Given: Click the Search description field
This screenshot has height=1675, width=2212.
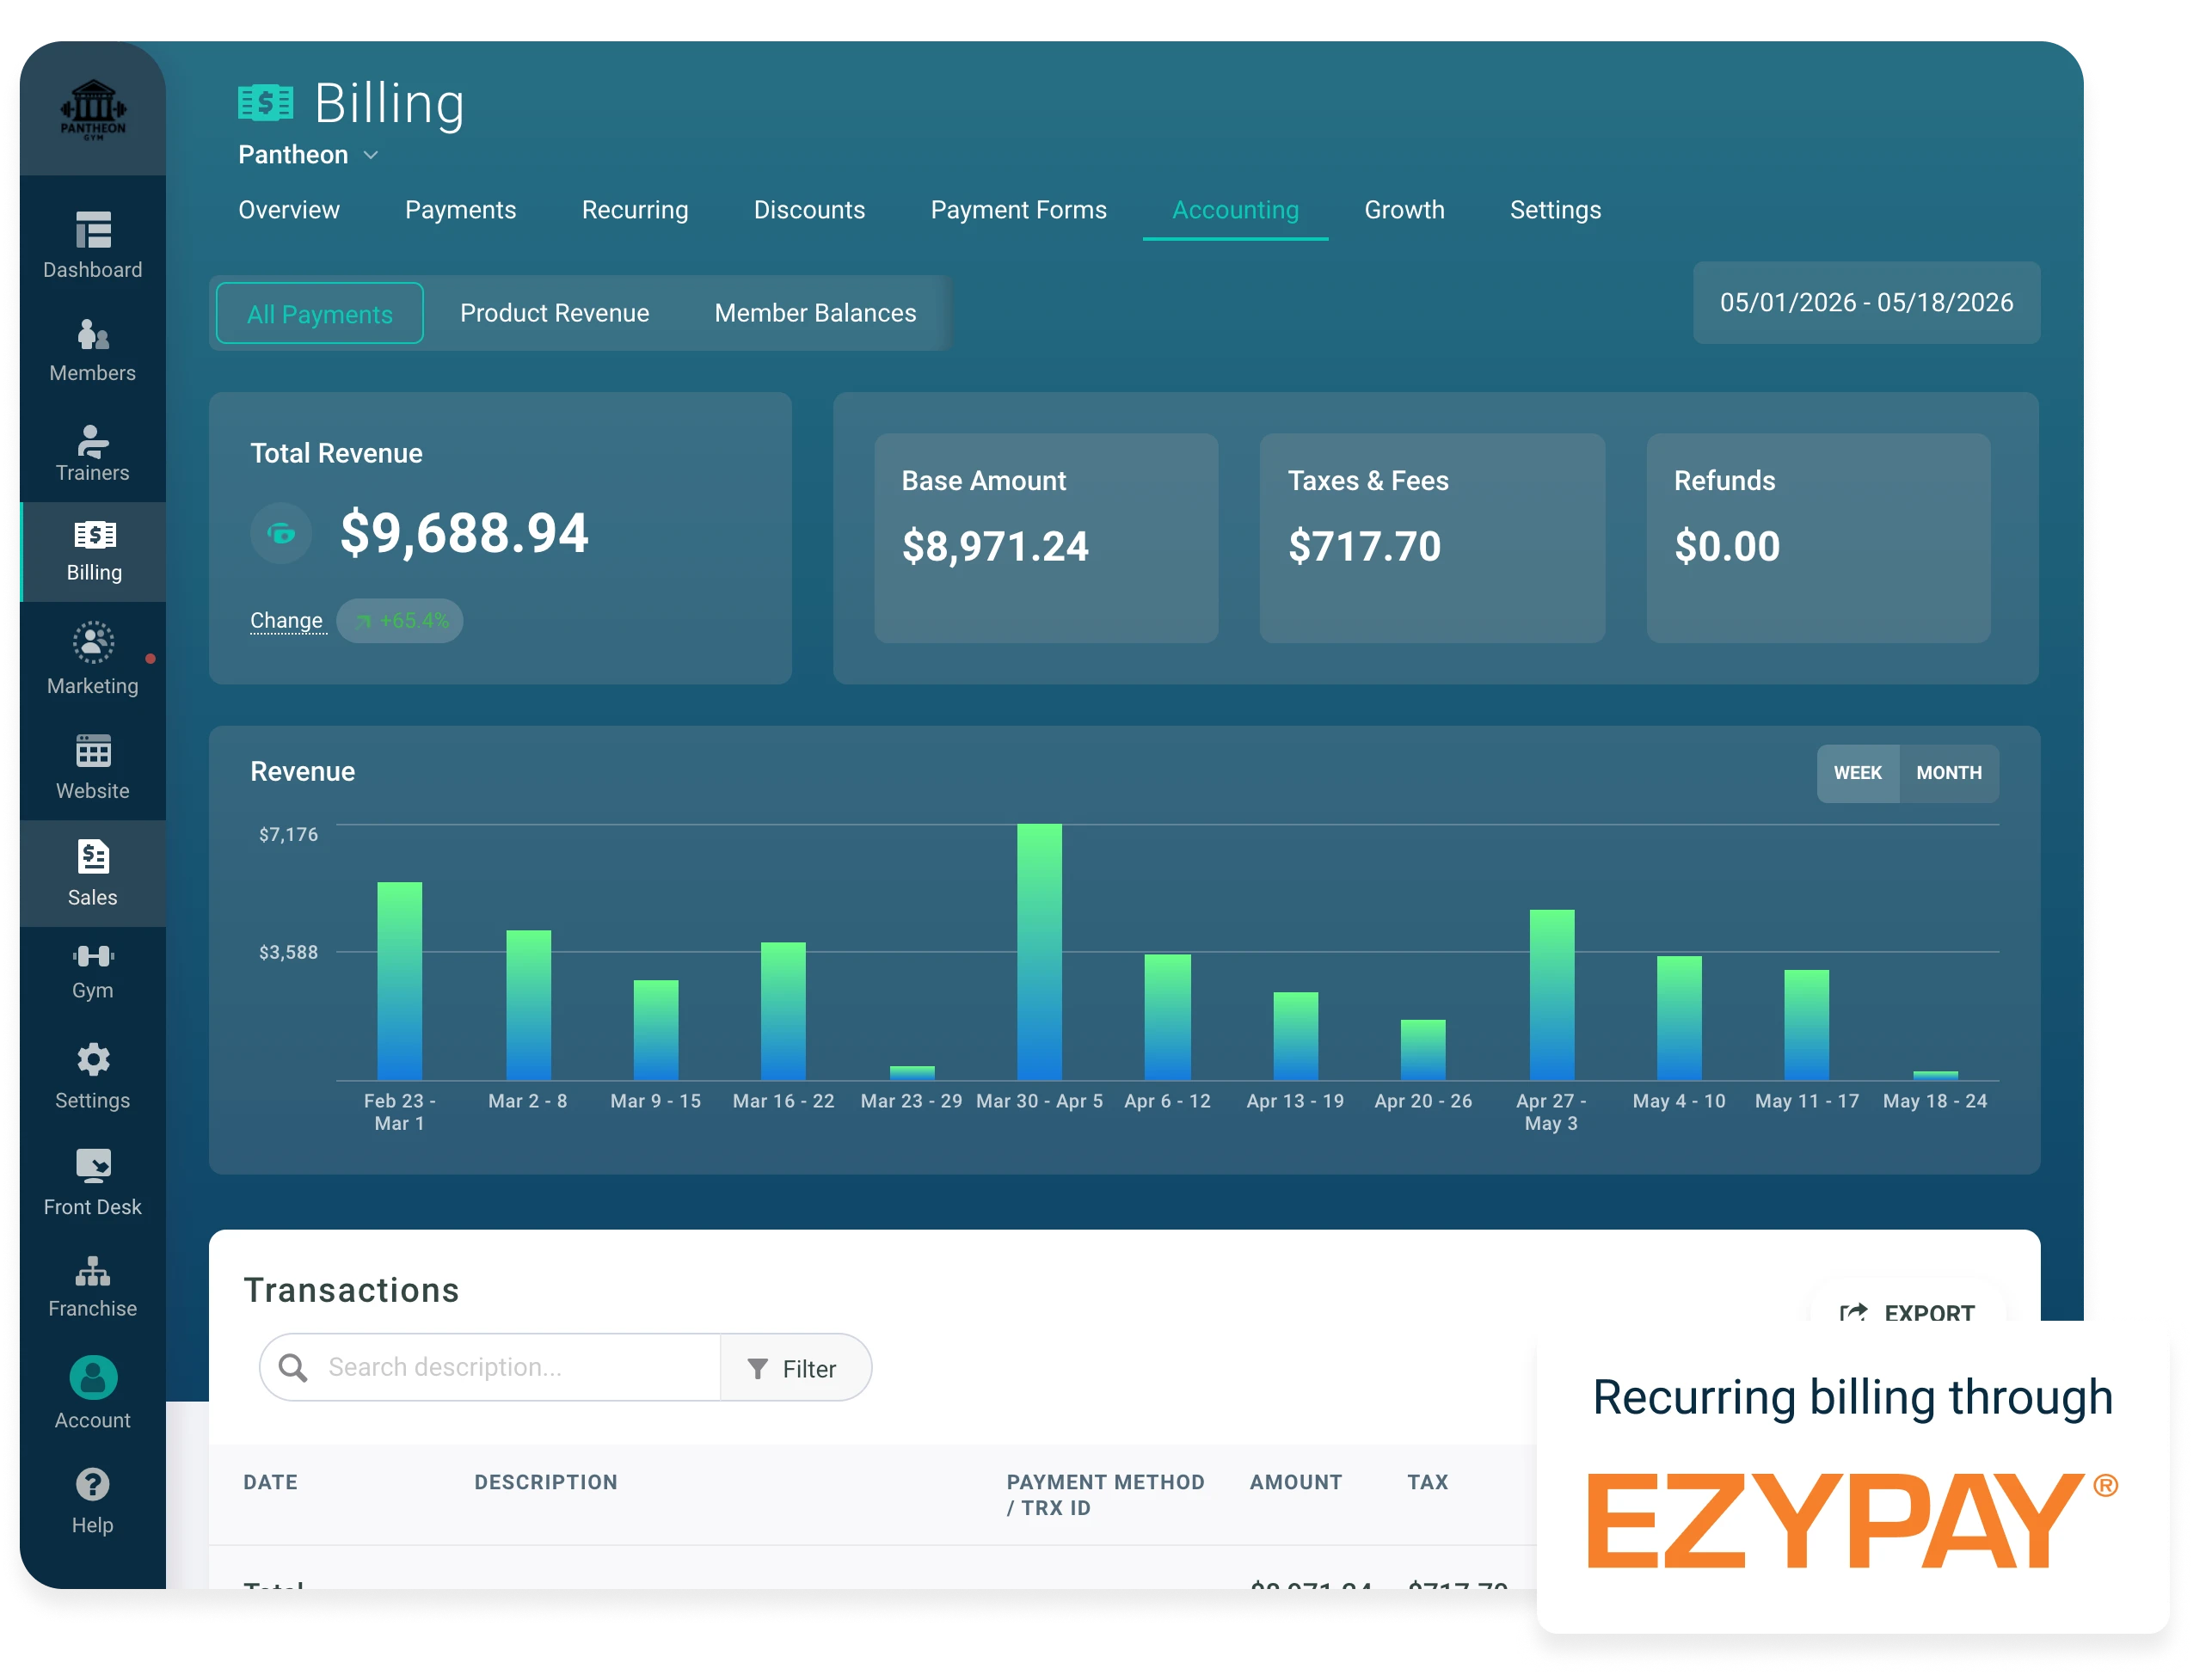Looking at the screenshot, I should pyautogui.click(x=490, y=1368).
